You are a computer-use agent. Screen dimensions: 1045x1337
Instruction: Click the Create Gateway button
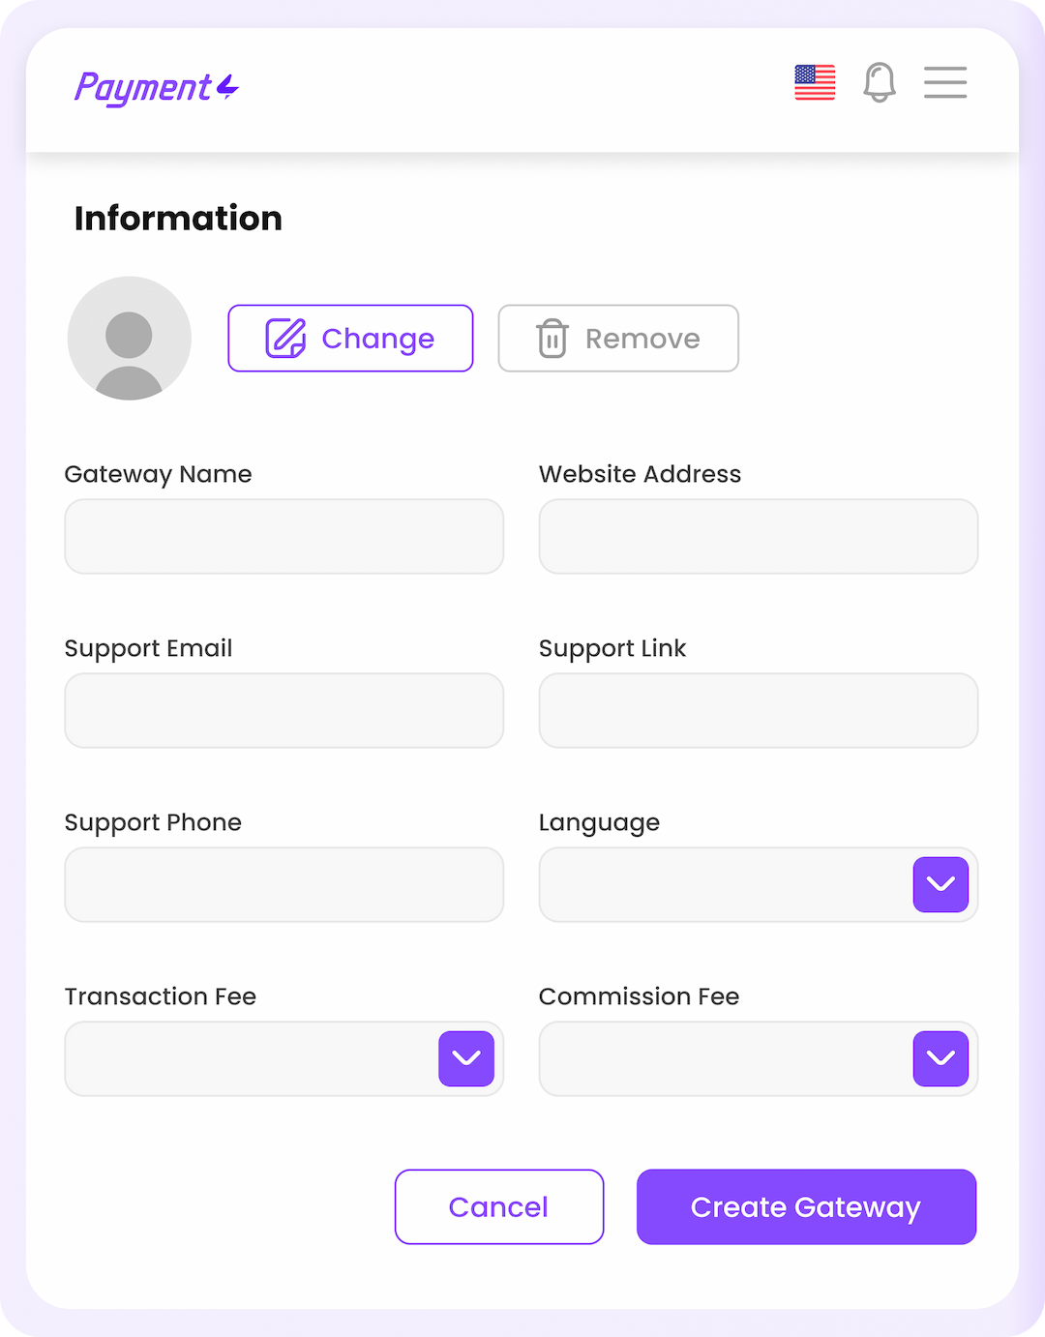806,1206
